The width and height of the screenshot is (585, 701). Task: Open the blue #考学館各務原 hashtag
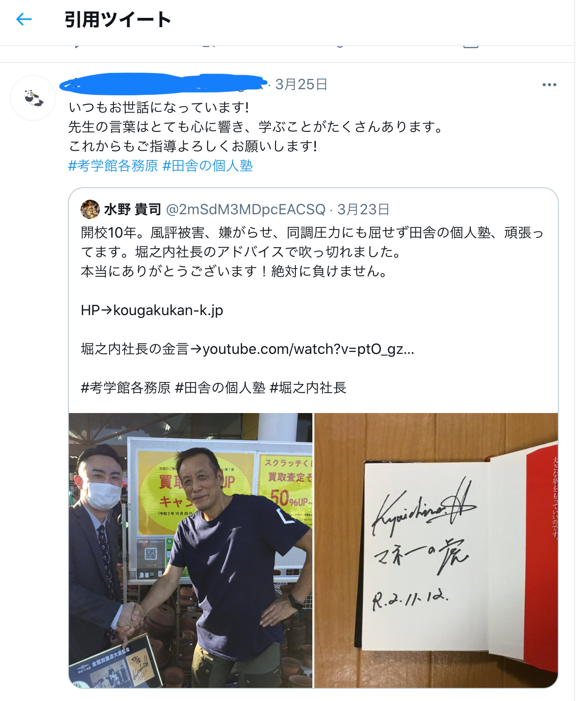pos(113,166)
